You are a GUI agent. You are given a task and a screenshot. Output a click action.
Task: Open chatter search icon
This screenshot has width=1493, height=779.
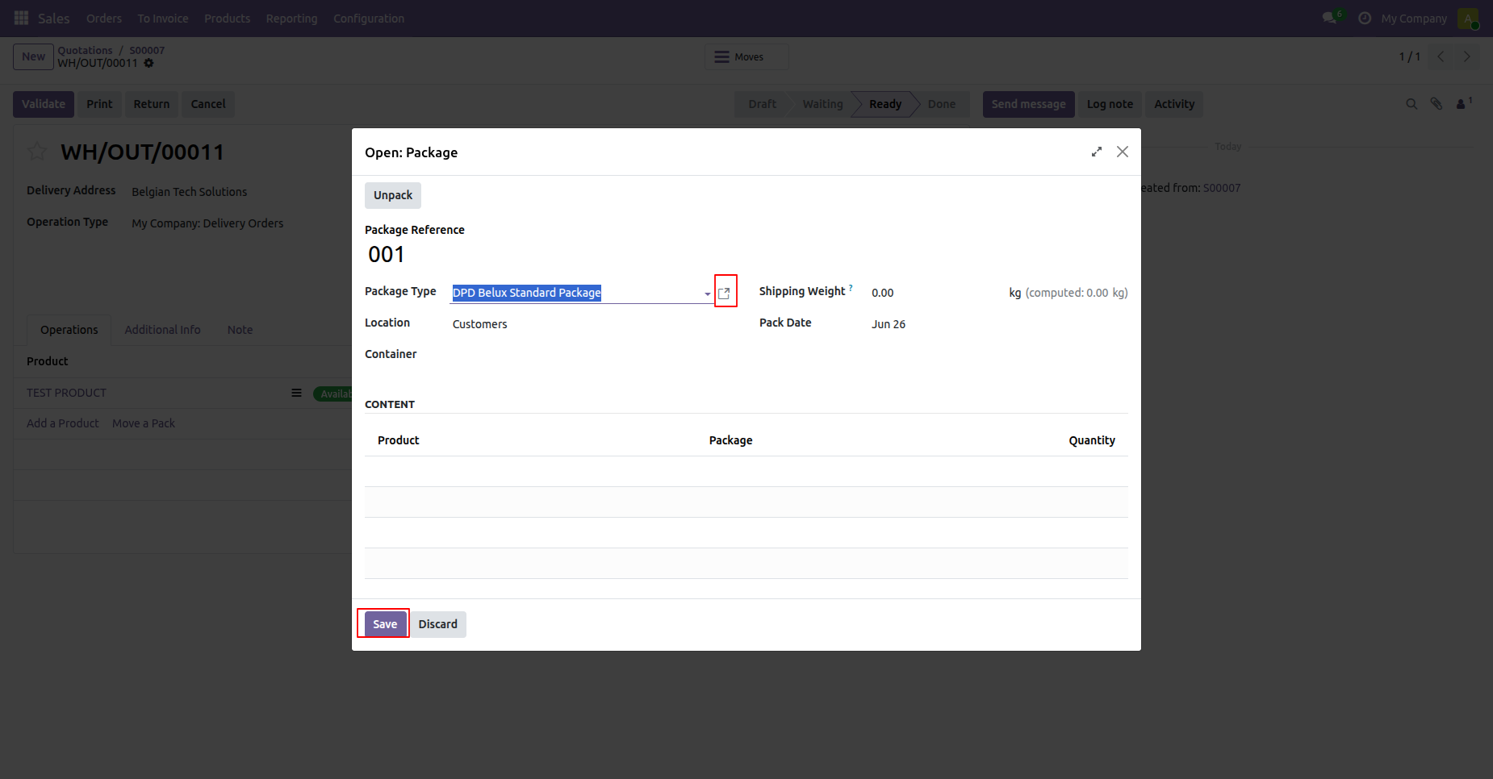(x=1411, y=104)
